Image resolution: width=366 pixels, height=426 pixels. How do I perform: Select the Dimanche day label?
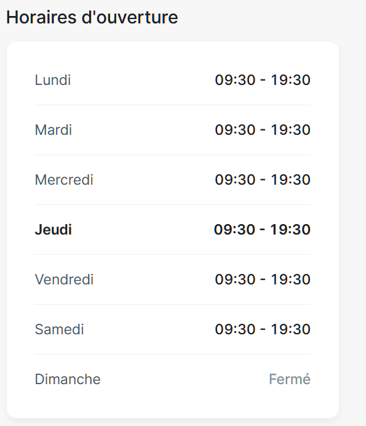point(68,379)
